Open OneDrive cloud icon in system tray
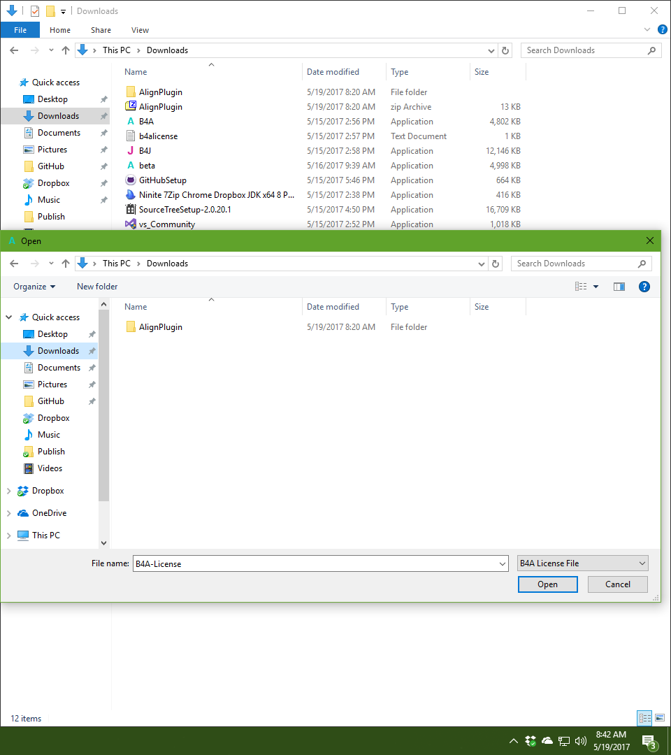Screen dimensions: 671x755 (x=547, y=740)
